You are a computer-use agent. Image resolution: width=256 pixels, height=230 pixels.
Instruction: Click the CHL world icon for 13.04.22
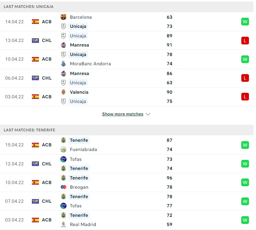pyautogui.click(x=35, y=40)
